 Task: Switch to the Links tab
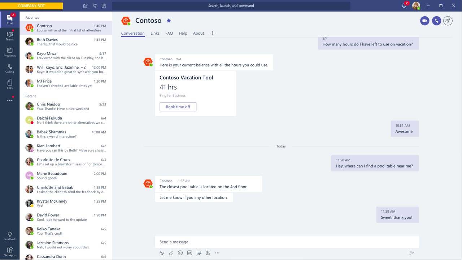coord(155,33)
